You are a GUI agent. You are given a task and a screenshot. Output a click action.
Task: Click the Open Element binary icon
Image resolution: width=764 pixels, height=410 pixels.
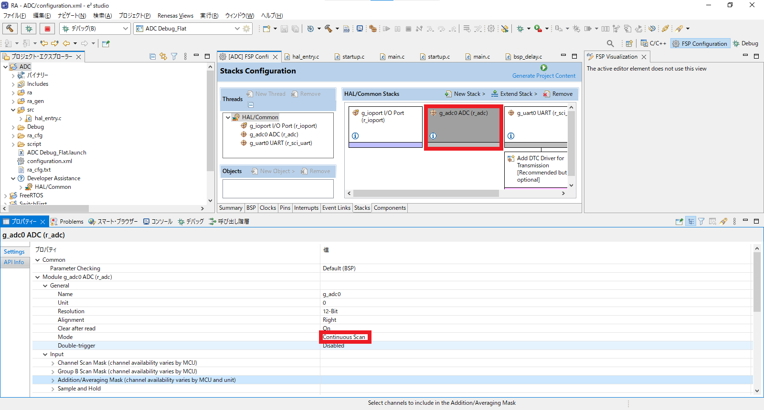point(347,29)
